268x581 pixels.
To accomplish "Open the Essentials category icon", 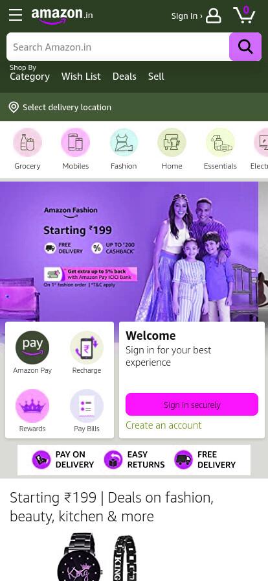I will point(220,142).
